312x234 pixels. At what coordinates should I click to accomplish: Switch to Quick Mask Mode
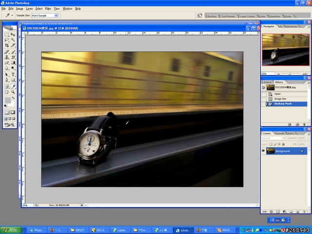point(13,112)
